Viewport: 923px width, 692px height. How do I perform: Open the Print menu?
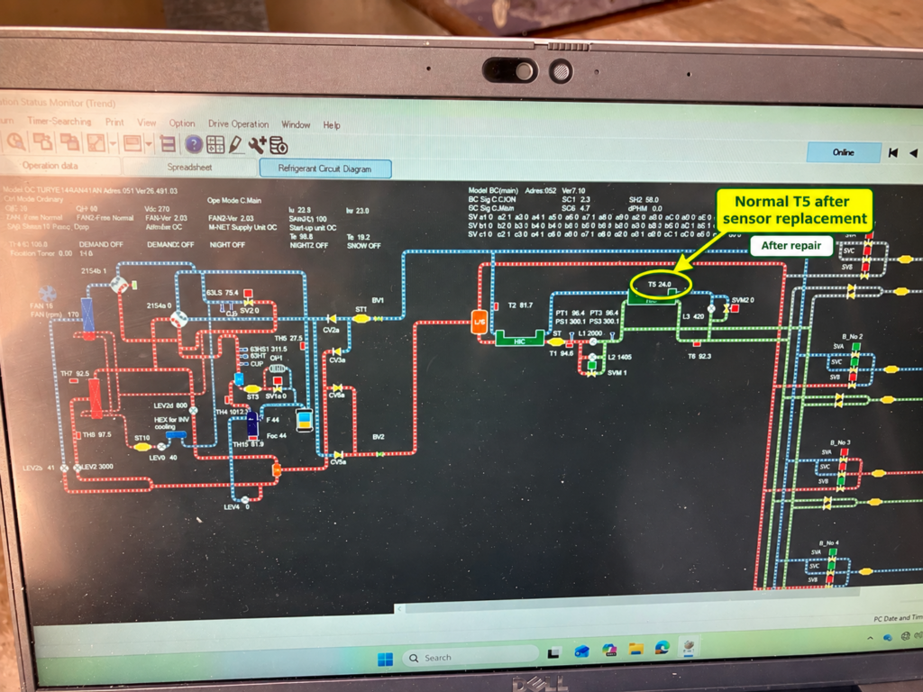pos(114,123)
